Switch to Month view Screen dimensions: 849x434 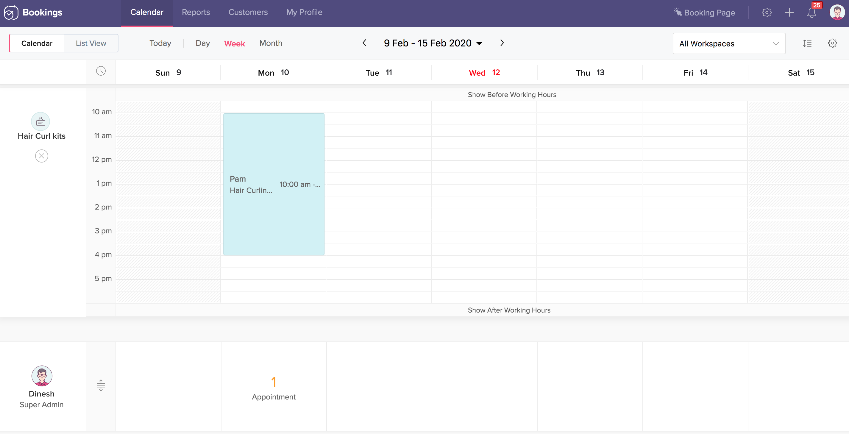click(271, 43)
